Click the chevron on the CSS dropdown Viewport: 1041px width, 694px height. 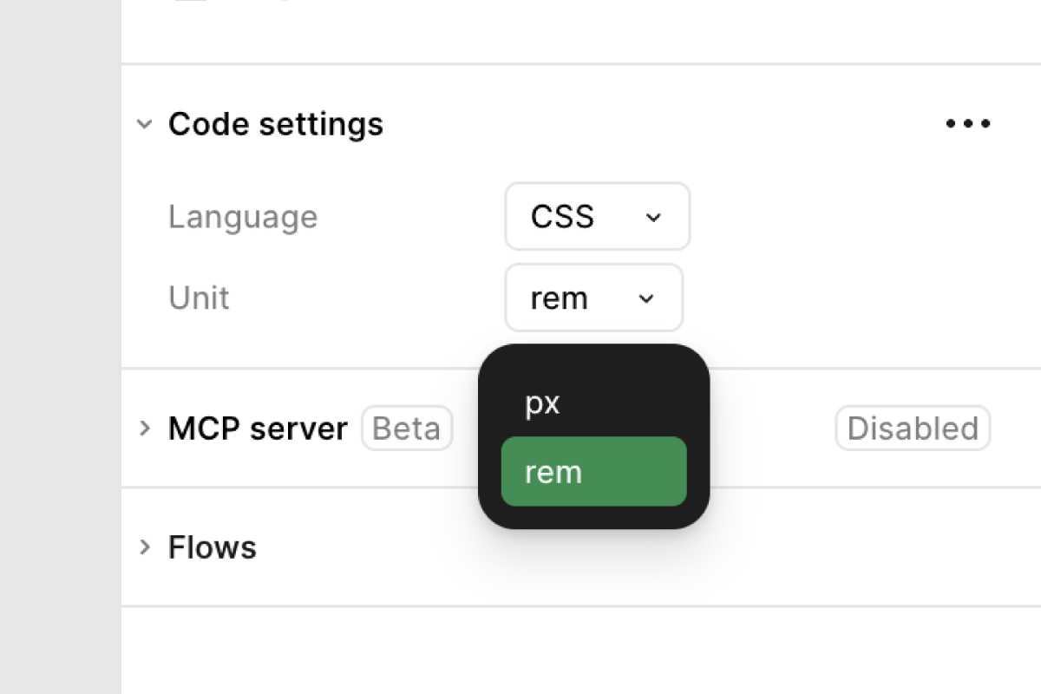point(652,217)
